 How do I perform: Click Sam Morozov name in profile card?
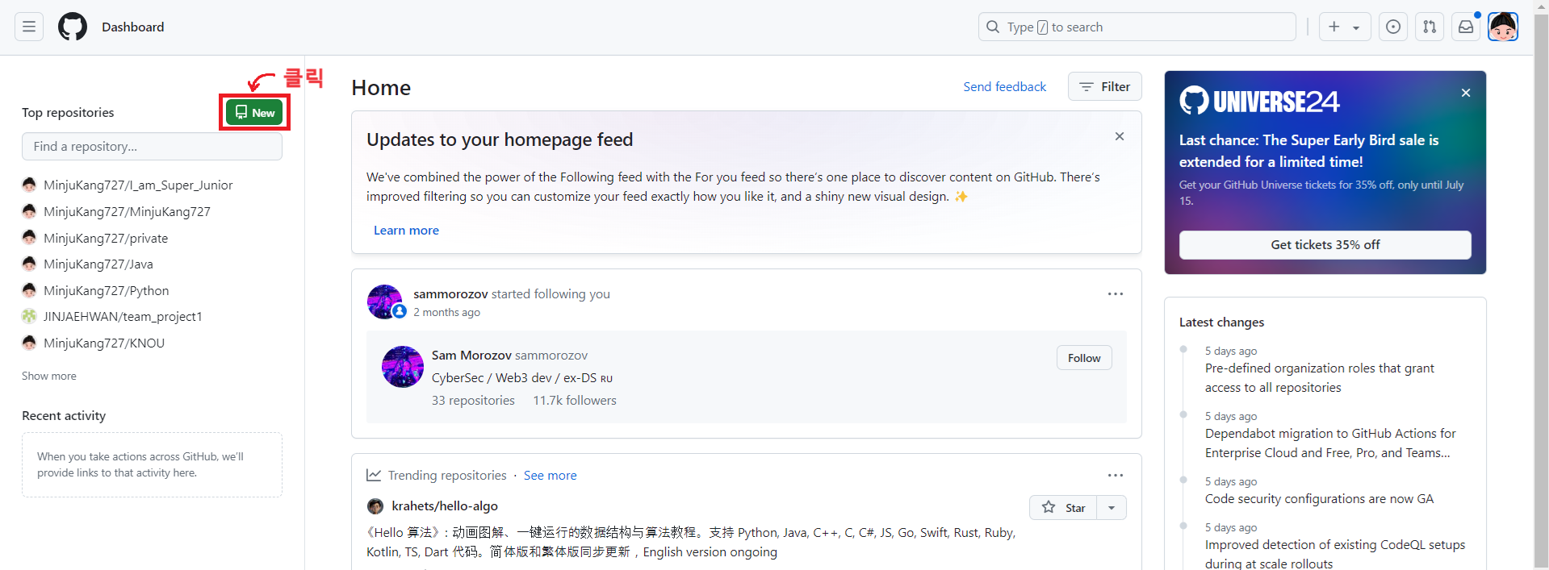pyautogui.click(x=471, y=356)
